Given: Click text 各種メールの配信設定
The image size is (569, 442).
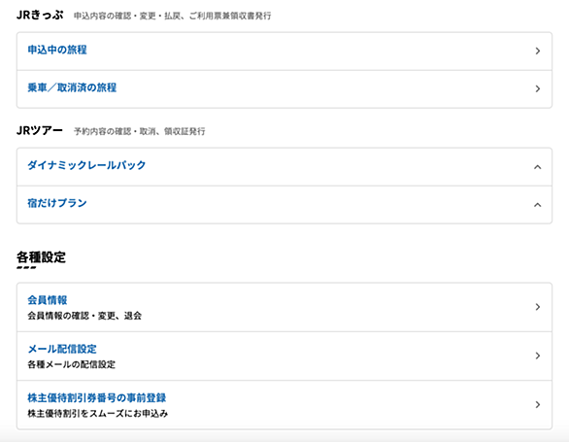Looking at the screenshot, I should pyautogui.click(x=72, y=364).
